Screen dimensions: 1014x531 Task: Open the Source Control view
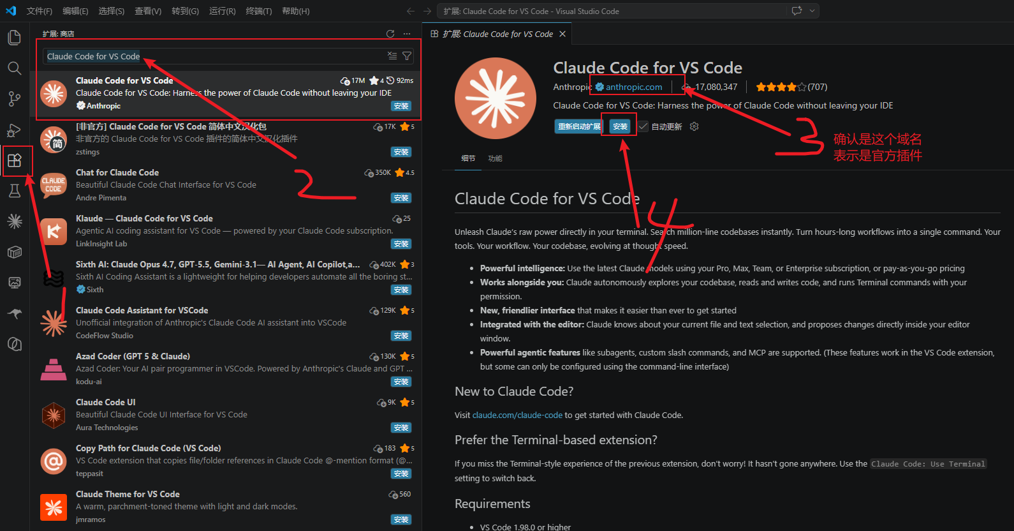click(14, 99)
